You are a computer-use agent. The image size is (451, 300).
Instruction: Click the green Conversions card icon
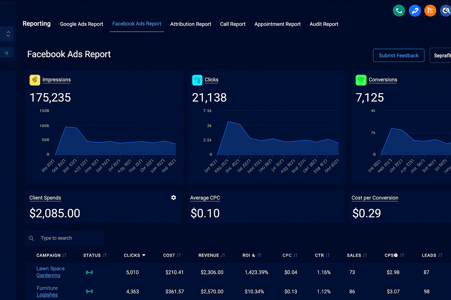(361, 80)
